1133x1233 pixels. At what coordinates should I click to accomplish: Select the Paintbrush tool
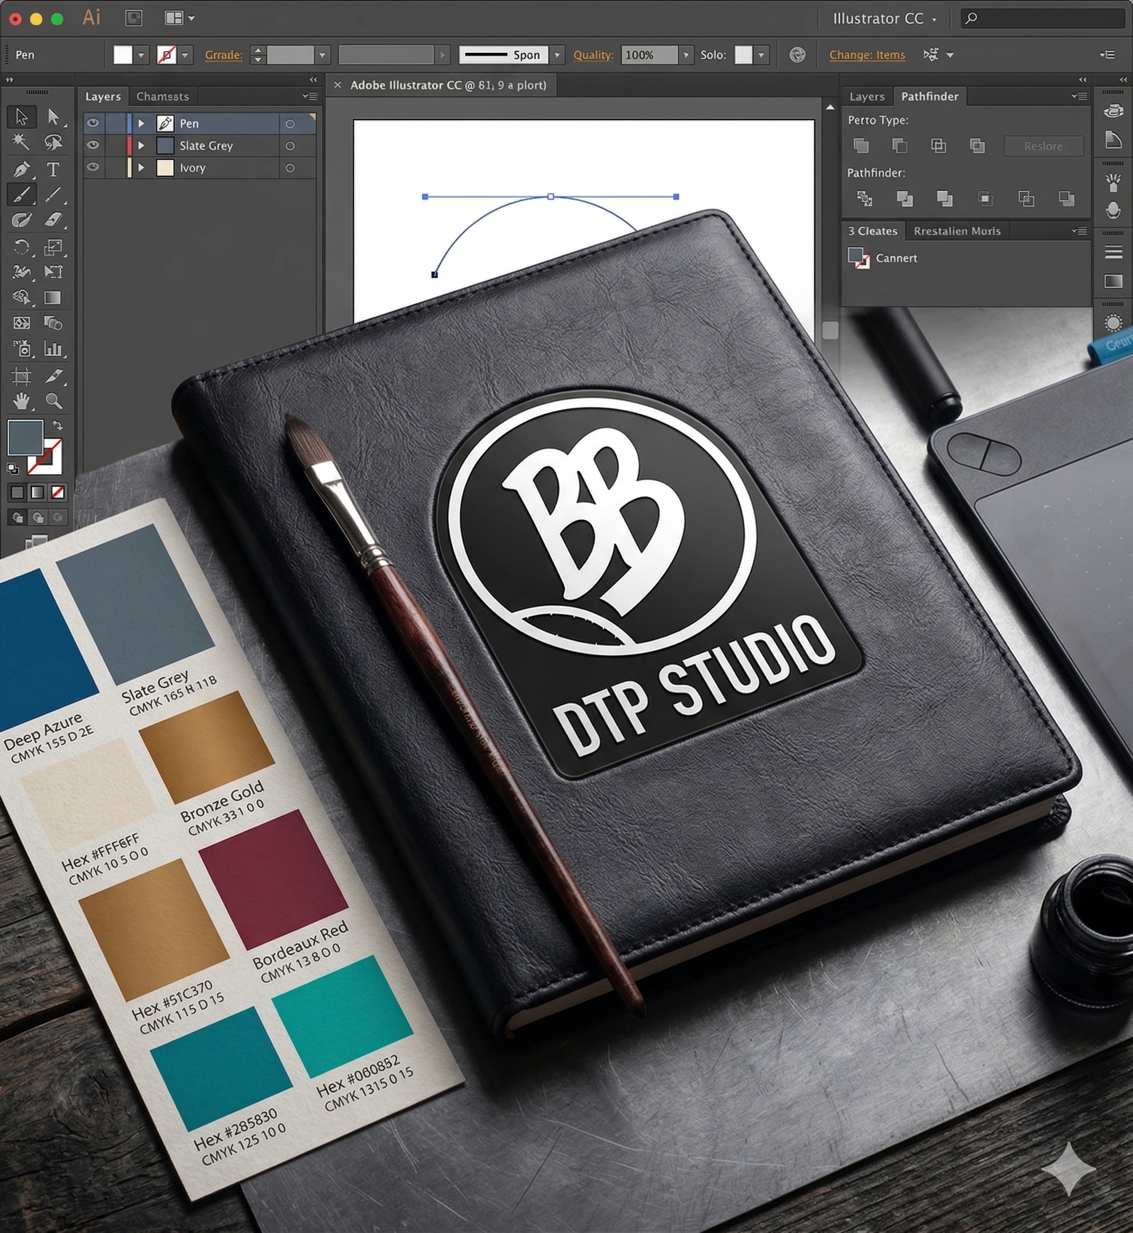pos(22,194)
